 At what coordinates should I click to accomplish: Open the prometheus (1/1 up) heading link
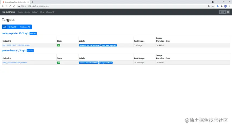(x=13, y=50)
